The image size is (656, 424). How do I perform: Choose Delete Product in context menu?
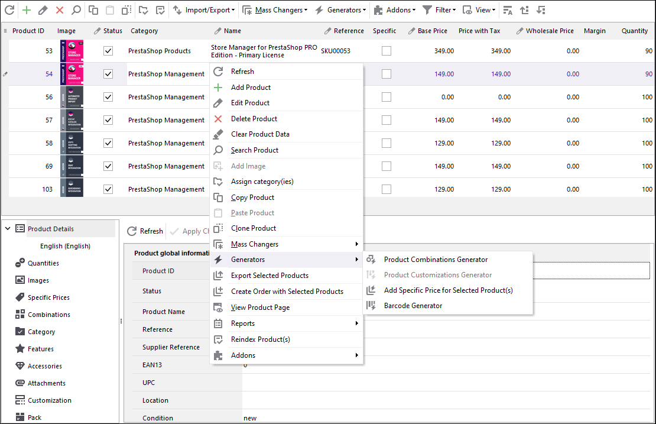point(287,119)
